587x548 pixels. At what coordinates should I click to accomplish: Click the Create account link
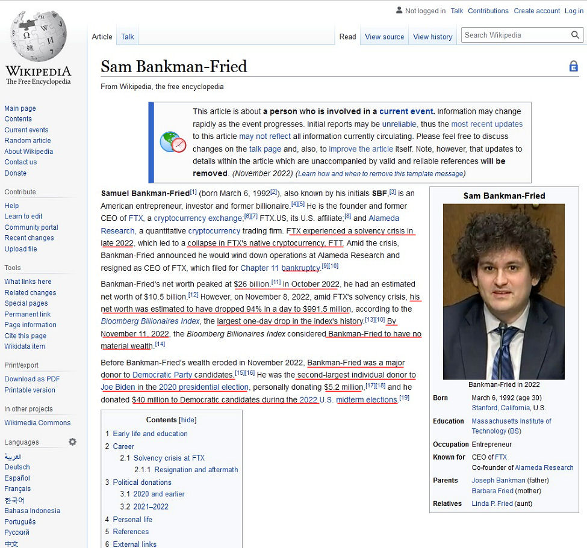[x=537, y=11]
